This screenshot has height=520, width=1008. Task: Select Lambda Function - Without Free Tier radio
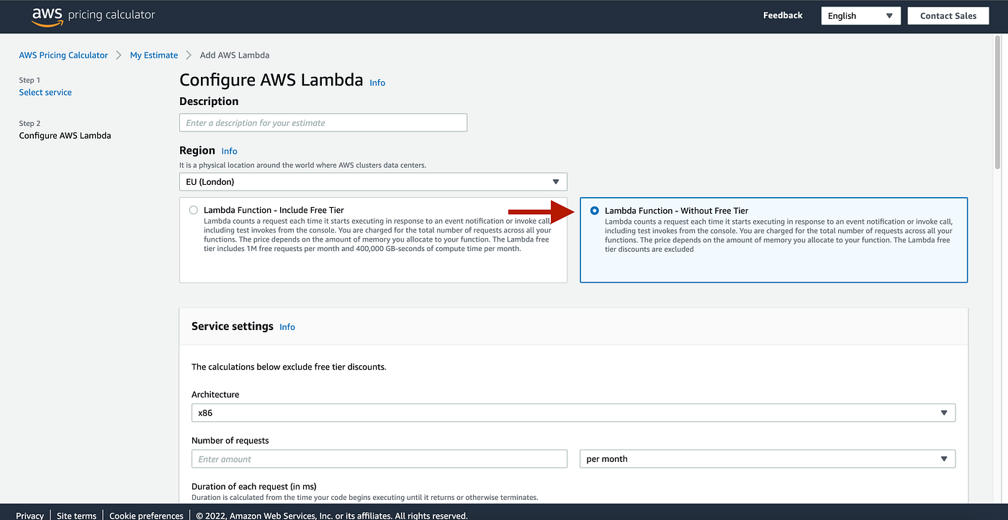594,211
